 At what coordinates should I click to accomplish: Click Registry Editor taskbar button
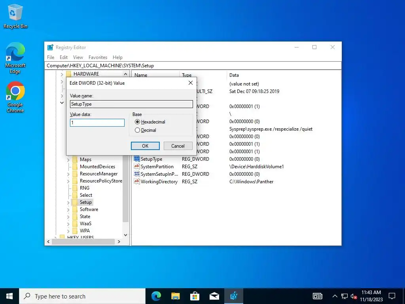(233, 296)
